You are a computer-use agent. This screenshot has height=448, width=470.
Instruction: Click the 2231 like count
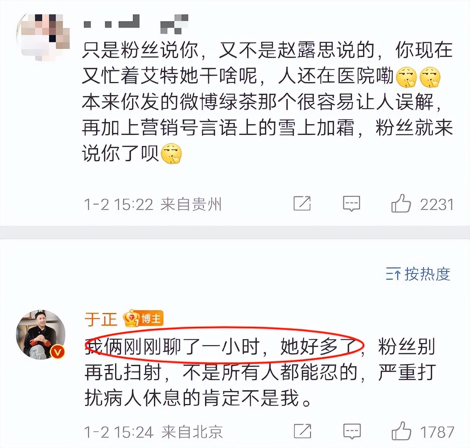[x=437, y=205]
